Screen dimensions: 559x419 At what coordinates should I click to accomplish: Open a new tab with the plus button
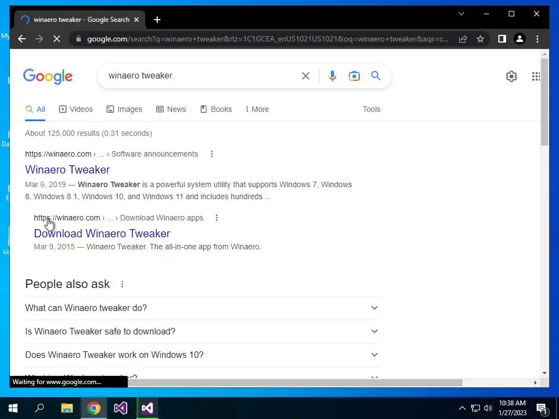pos(157,20)
